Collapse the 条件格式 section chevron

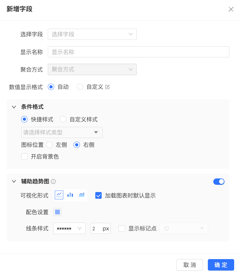pos(14,107)
